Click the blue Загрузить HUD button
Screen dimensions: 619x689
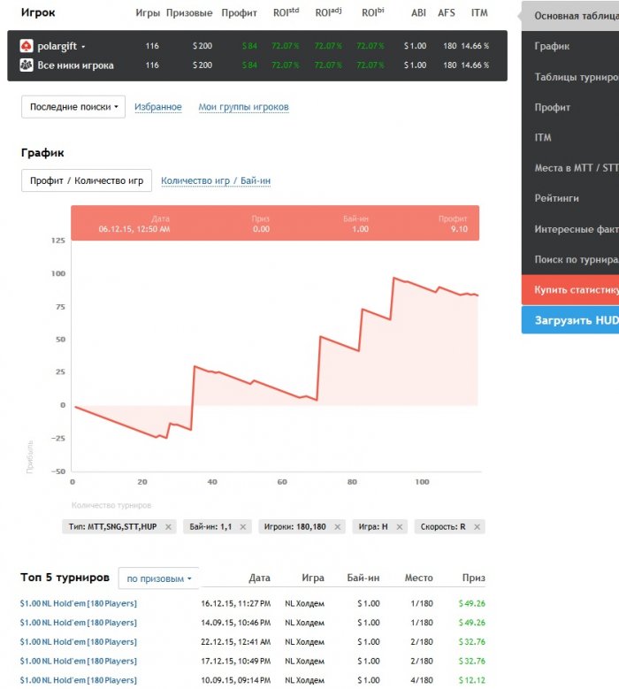click(573, 319)
